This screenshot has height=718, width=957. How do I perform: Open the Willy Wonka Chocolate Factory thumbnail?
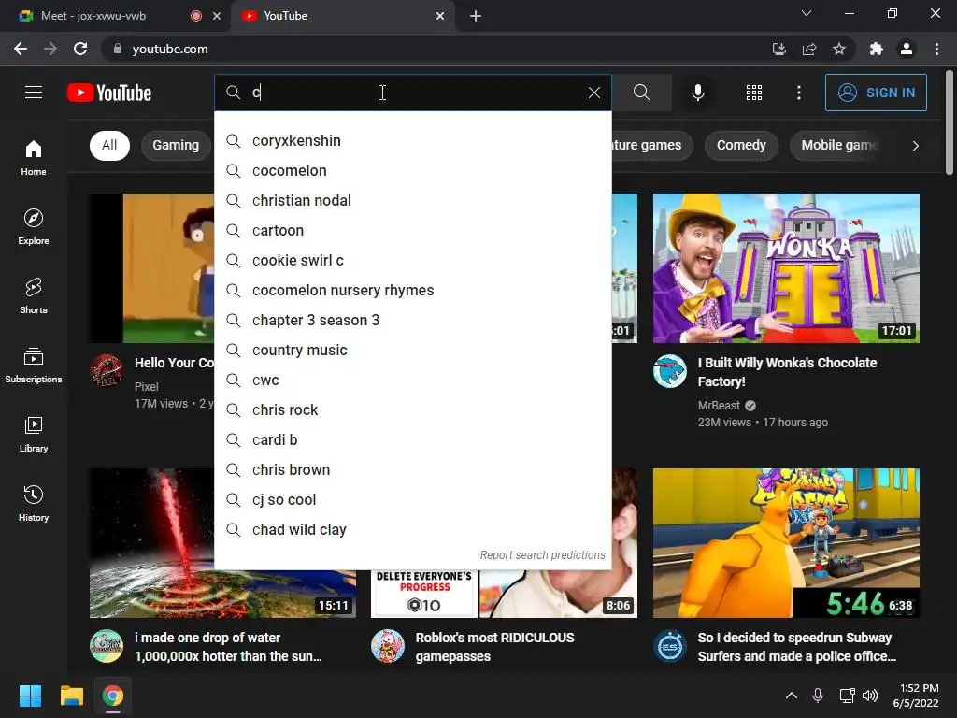tap(786, 268)
